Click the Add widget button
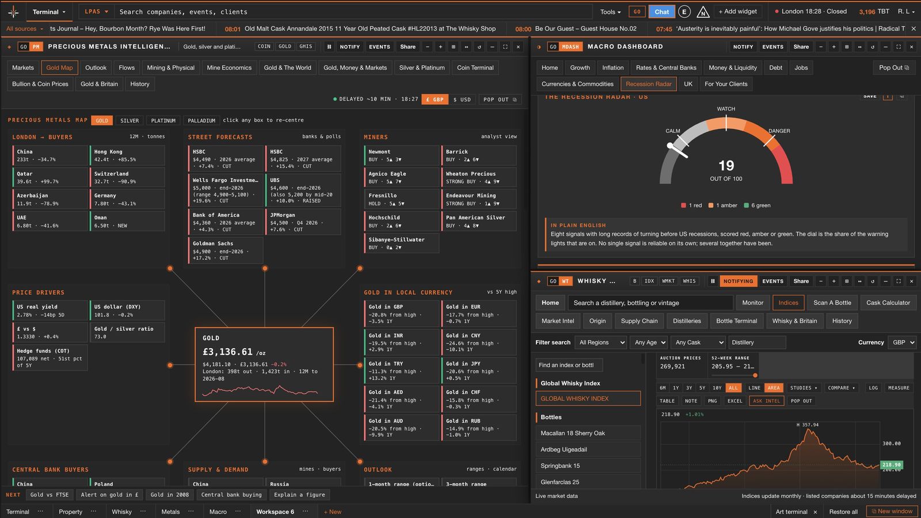Image resolution: width=921 pixels, height=518 pixels. click(739, 12)
